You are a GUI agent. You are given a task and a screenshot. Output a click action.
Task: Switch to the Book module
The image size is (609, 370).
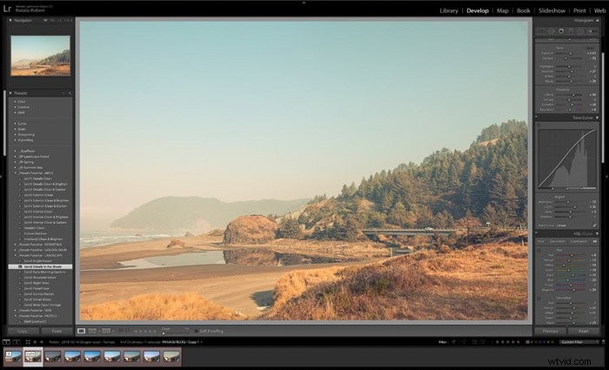point(524,10)
